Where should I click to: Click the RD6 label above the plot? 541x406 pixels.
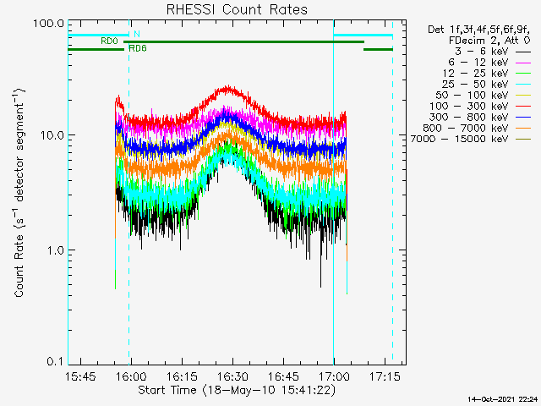click(137, 49)
